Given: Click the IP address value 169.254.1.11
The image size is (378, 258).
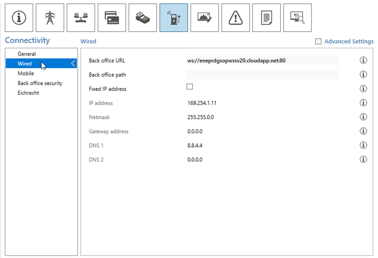Looking at the screenshot, I should point(202,103).
